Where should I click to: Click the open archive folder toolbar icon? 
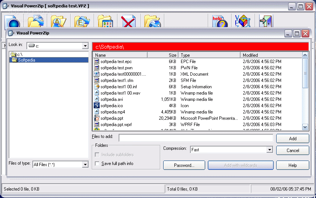[36, 21]
